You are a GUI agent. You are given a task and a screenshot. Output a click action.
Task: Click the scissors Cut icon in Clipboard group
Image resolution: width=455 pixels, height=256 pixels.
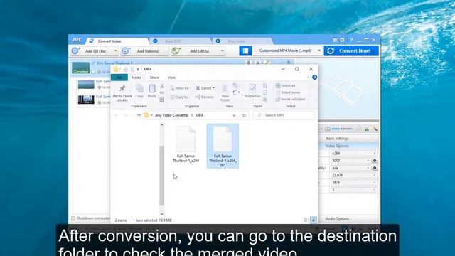click(162, 86)
